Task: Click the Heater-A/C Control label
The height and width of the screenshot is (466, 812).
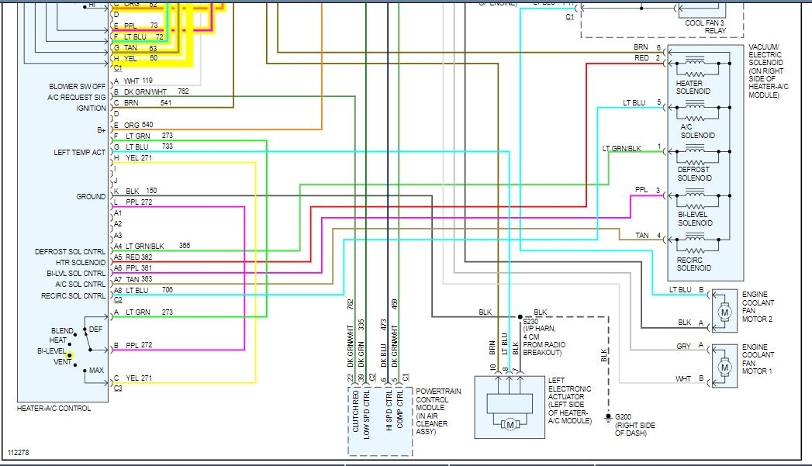Action: (x=54, y=408)
